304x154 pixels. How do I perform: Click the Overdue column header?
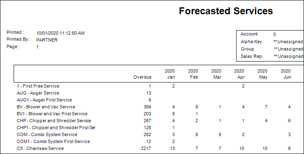[x=142, y=77]
